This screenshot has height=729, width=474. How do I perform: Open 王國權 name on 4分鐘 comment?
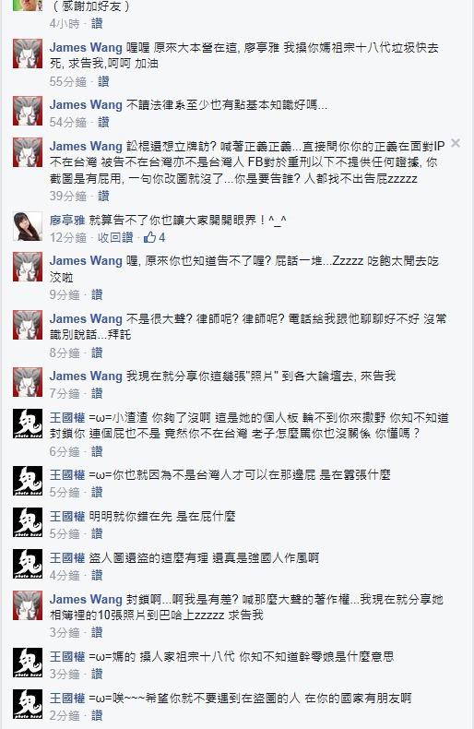[x=67, y=557]
